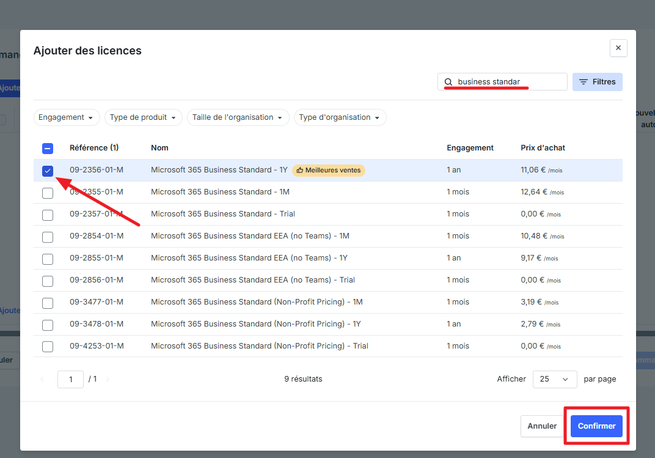This screenshot has height=458, width=655.
Task: Click Business Standard (Non-Profit Pricing) - 1Y
Action: click(255, 324)
